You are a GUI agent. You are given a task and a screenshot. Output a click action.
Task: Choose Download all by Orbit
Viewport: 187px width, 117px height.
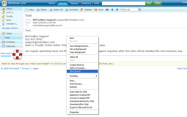pyautogui.click(x=79, y=104)
